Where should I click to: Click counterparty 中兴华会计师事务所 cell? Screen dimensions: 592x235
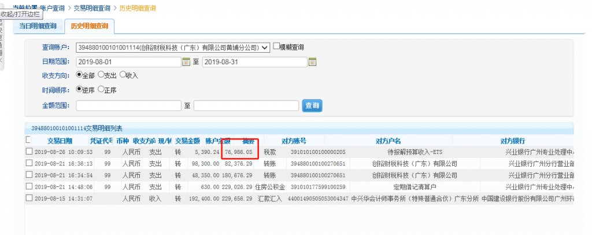pyautogui.click(x=415, y=199)
